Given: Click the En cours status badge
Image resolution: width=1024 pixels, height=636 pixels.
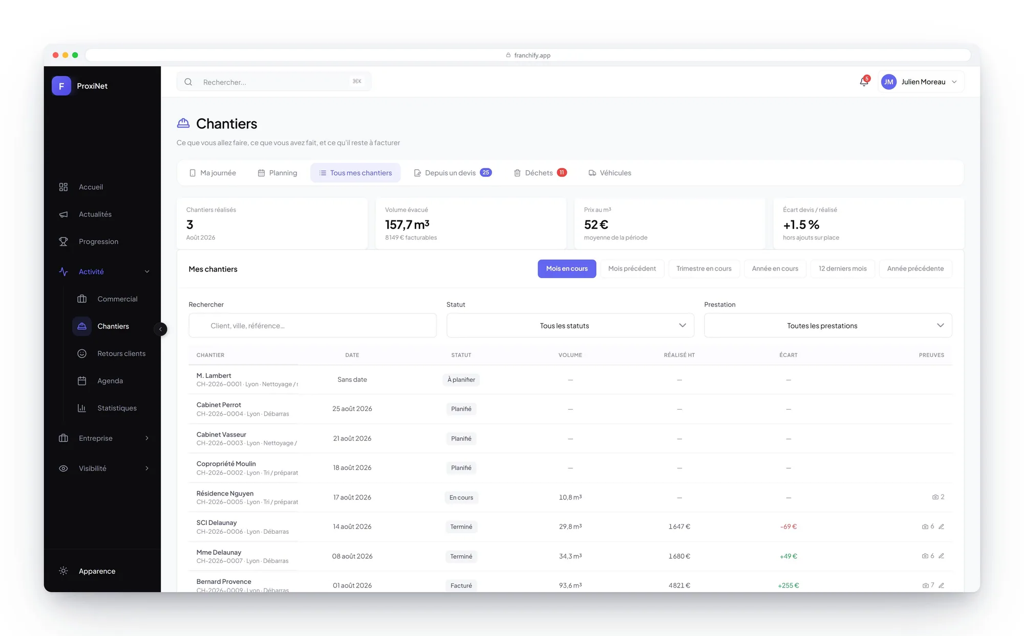Looking at the screenshot, I should (461, 497).
